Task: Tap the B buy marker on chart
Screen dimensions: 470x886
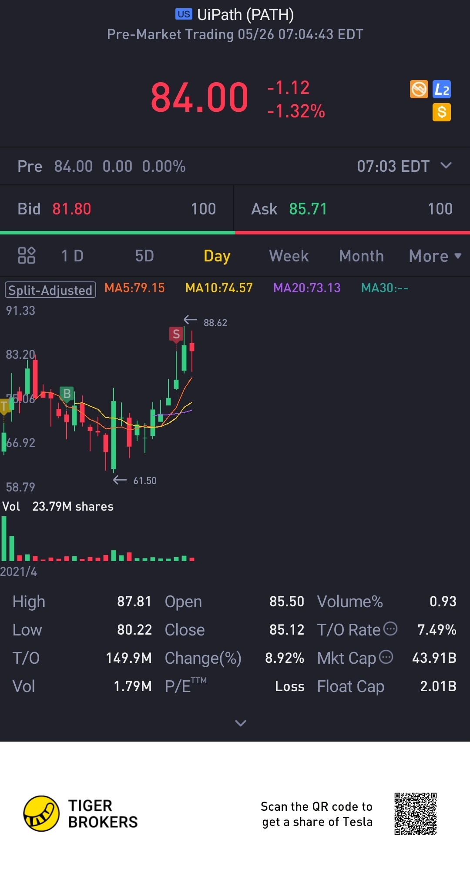Action: click(67, 394)
